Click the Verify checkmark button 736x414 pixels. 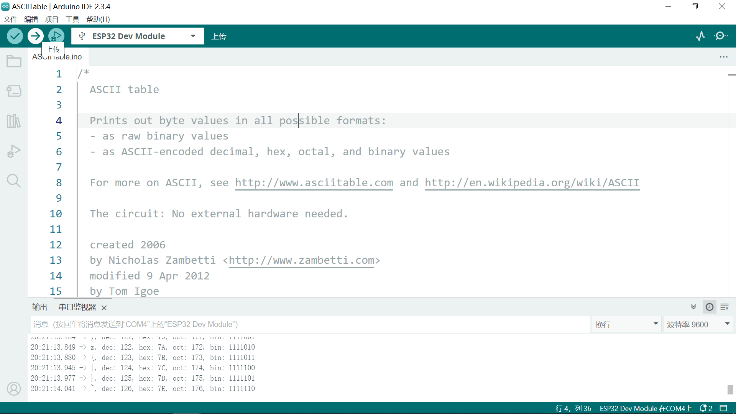15,36
